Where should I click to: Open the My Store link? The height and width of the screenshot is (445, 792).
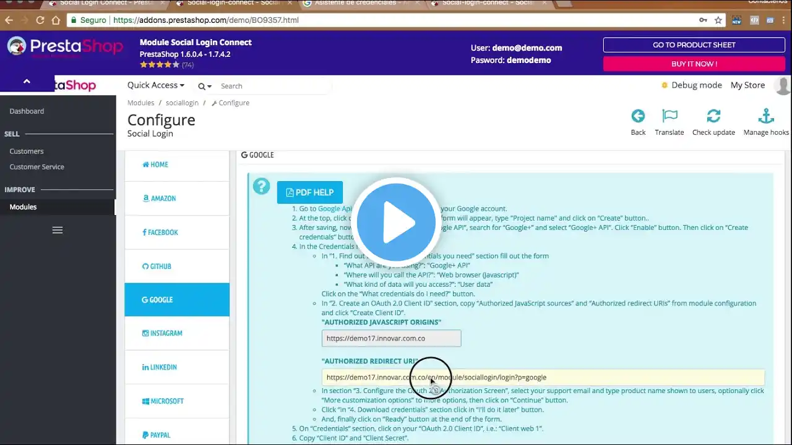tap(747, 85)
